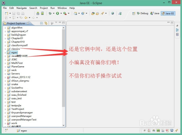Click the Open Type icon
Viewport: 182px width, 135px height.
point(93,13)
